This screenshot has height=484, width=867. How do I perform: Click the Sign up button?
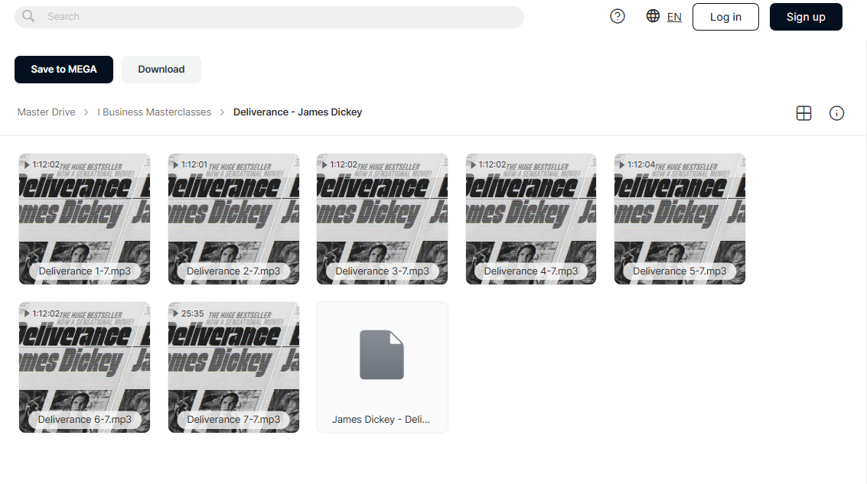tap(807, 17)
